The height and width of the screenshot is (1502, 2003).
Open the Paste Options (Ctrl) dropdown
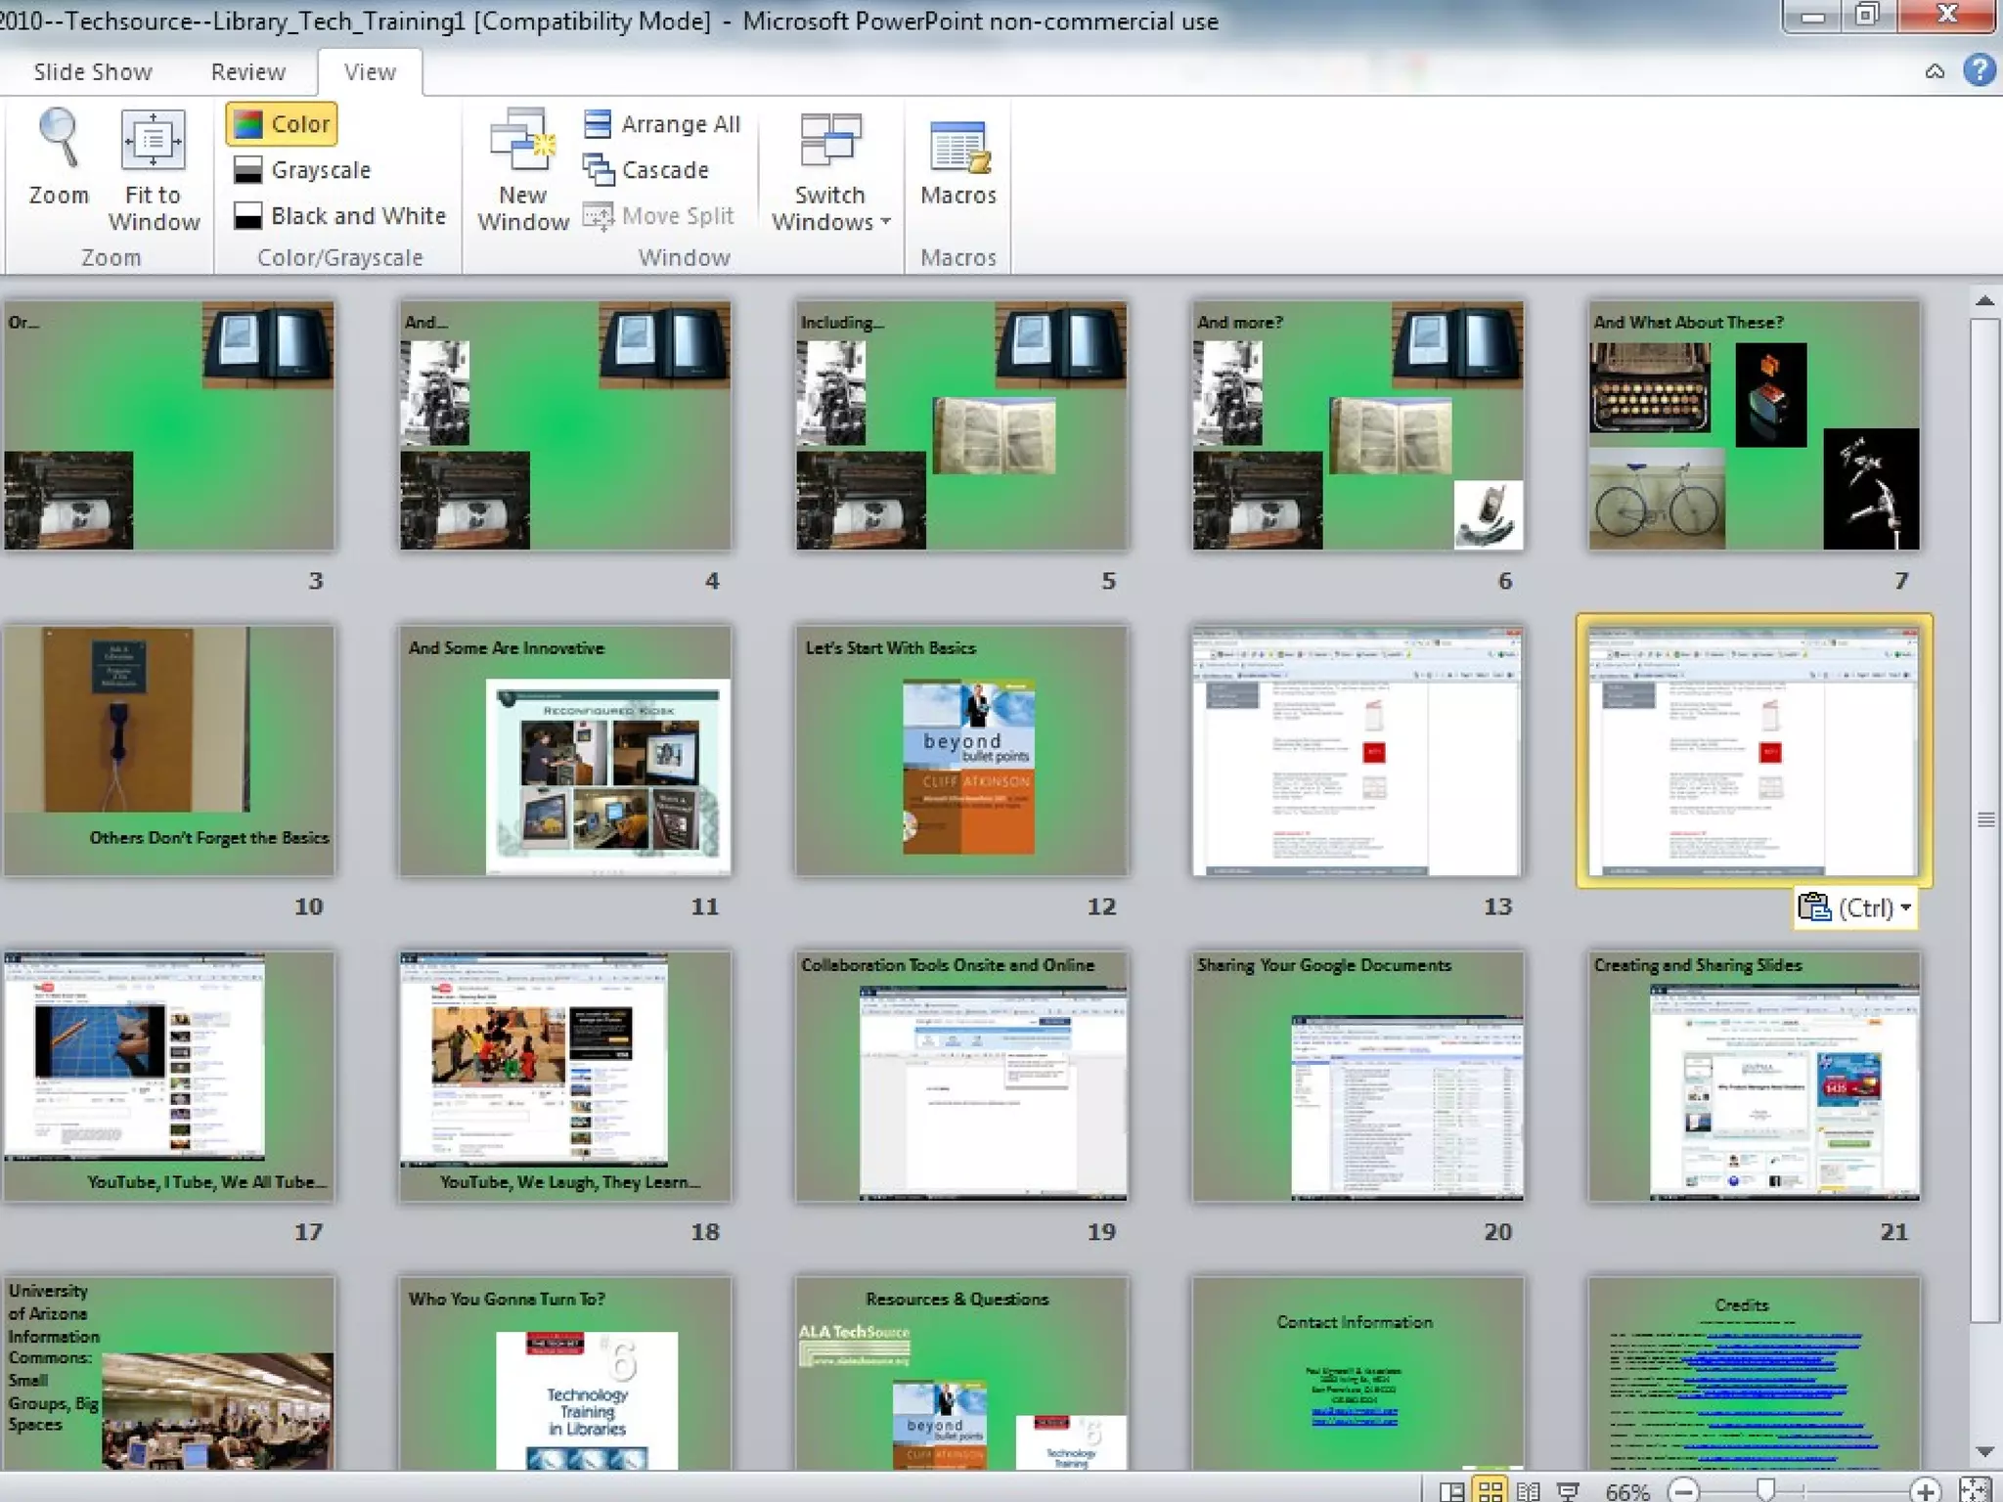[x=1855, y=908]
